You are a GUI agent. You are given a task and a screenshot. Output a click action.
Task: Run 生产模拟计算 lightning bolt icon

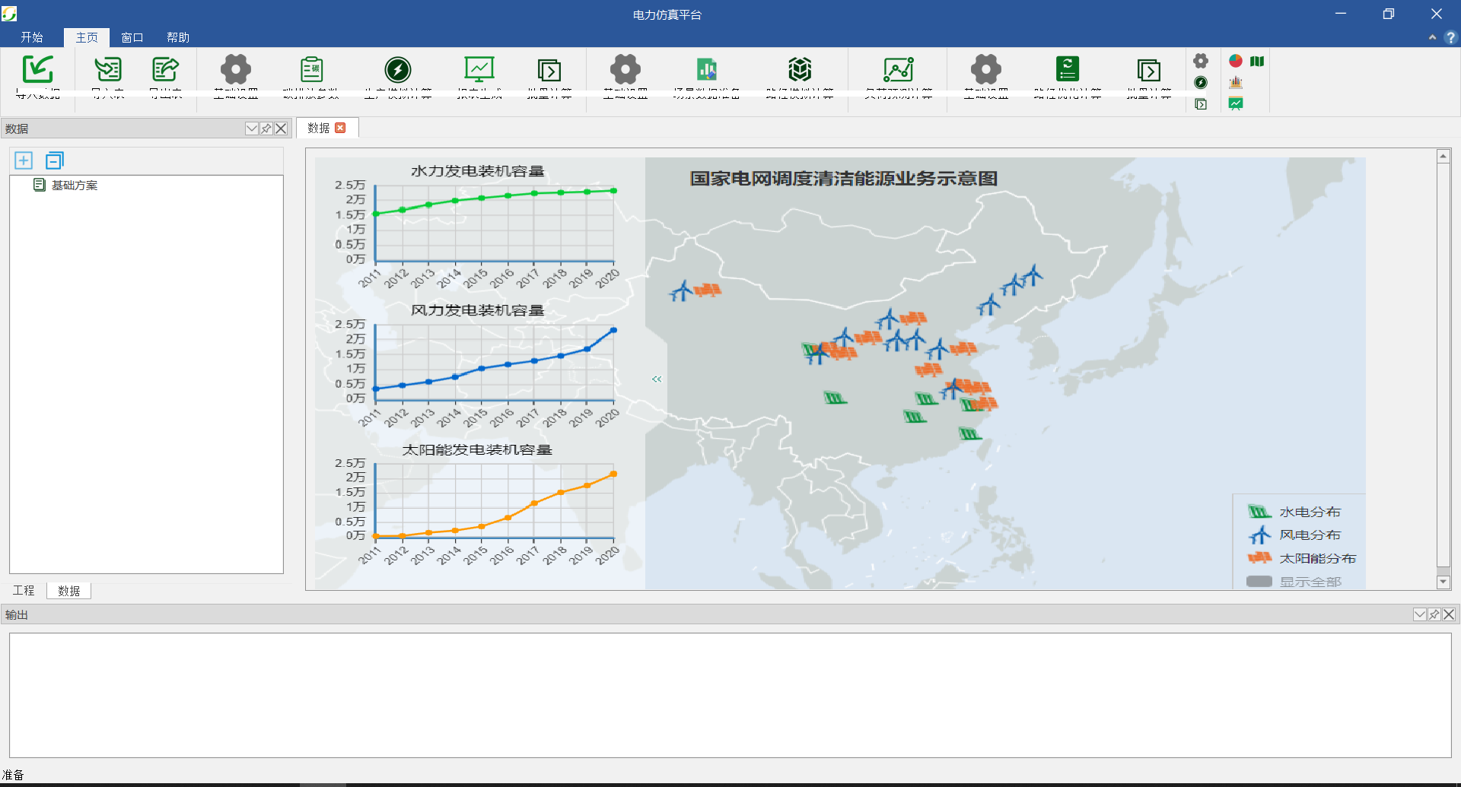397,69
